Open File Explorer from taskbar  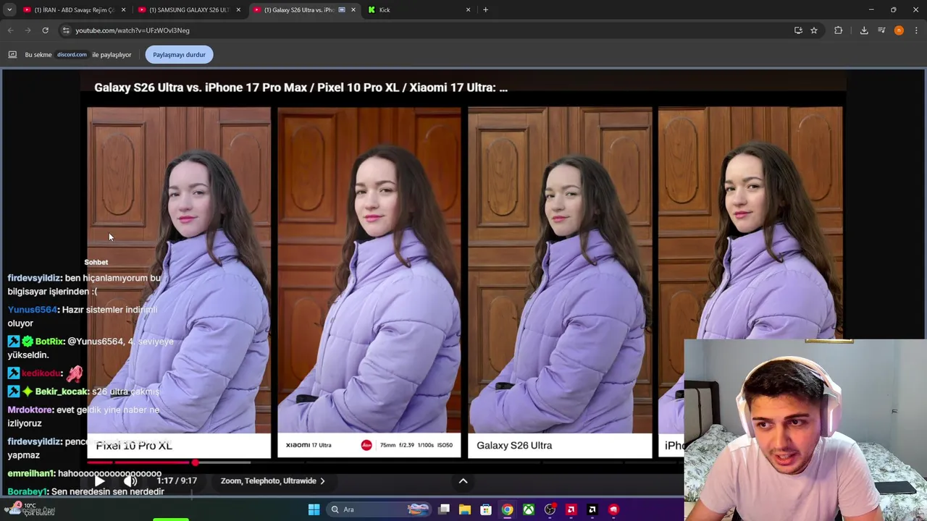(x=465, y=509)
